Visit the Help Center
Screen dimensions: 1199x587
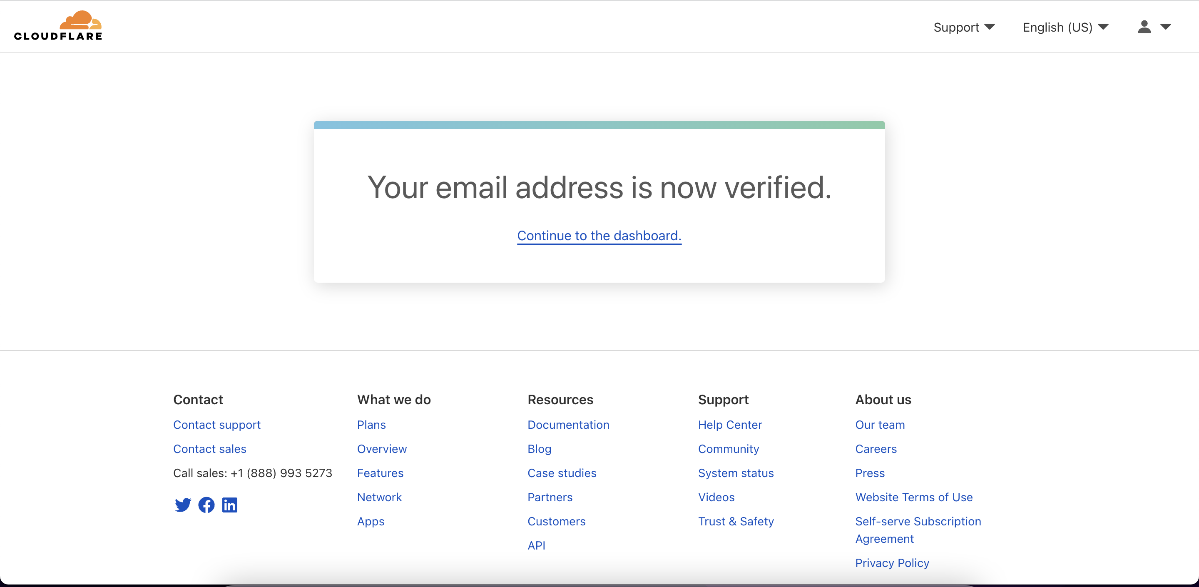(x=729, y=425)
